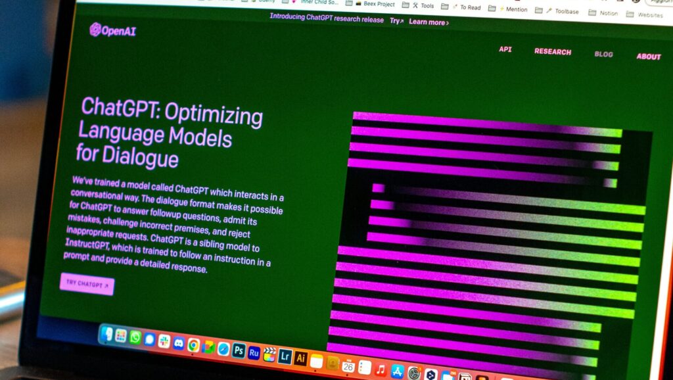
Task: Open the Research nav item
Action: tap(553, 51)
